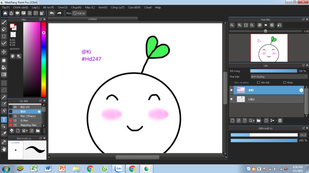
Task: Open the Tệp(F) menu
Action: [6, 8]
